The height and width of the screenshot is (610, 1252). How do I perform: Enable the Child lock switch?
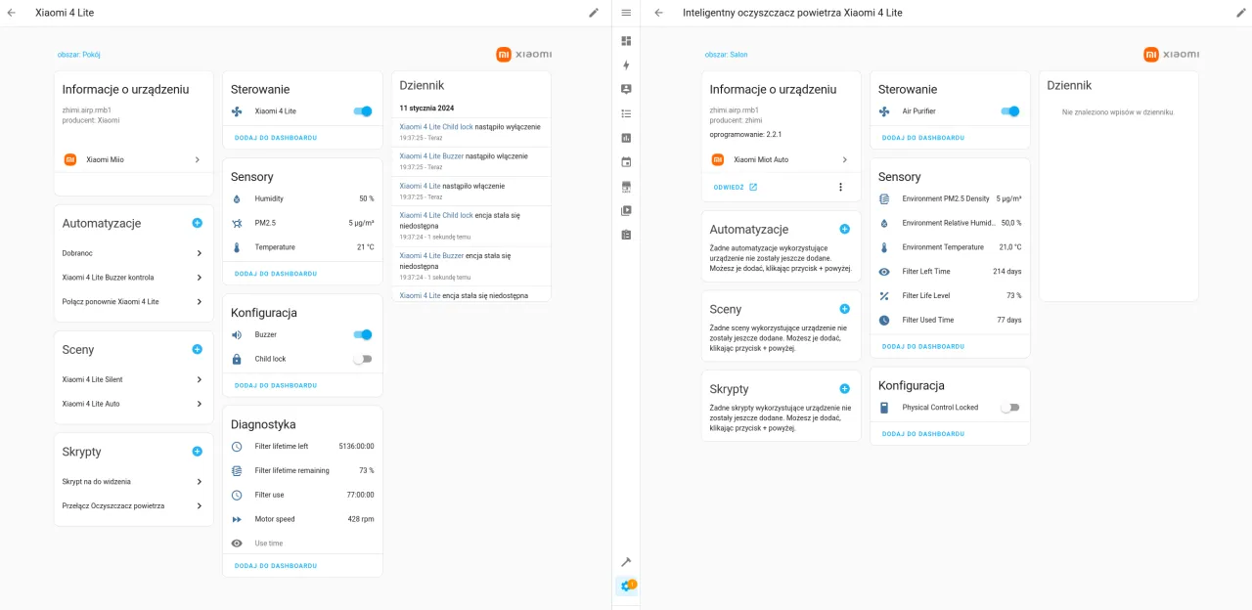pos(362,359)
